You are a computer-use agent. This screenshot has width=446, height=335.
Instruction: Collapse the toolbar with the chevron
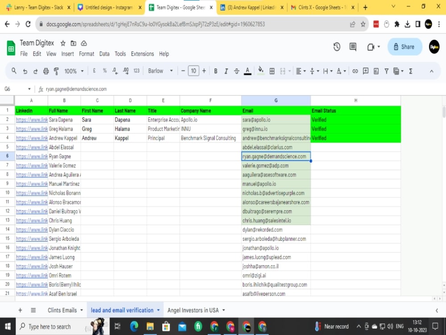tap(431, 71)
